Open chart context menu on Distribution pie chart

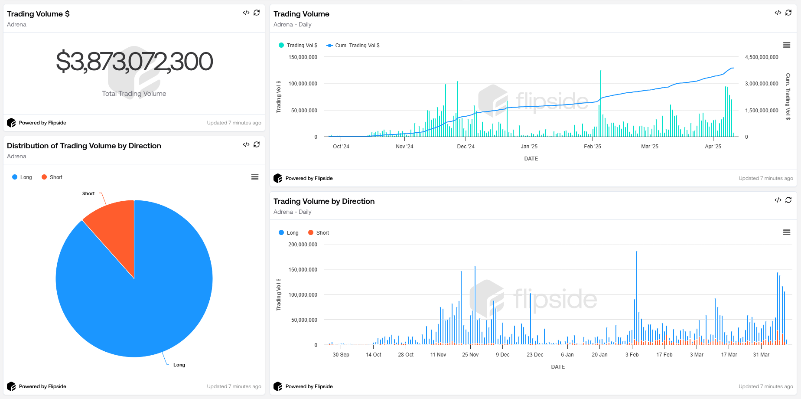tap(255, 177)
